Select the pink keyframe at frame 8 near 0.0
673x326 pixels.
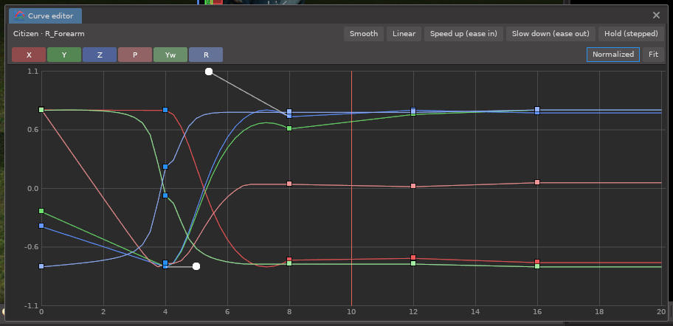[x=289, y=184]
